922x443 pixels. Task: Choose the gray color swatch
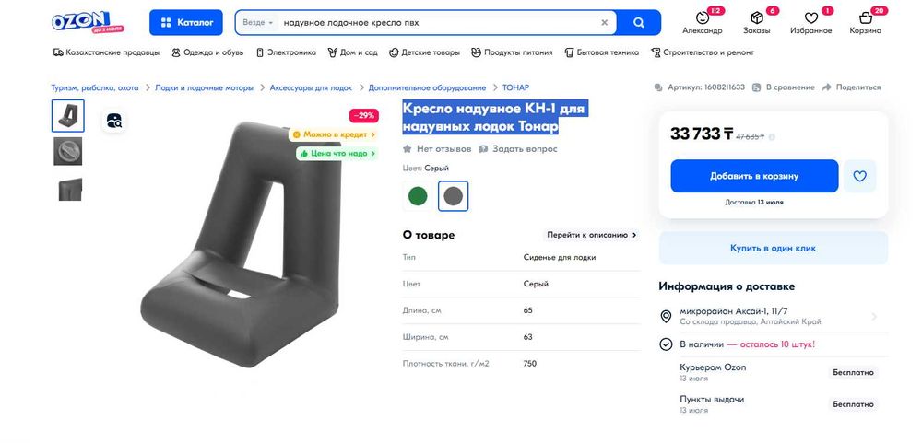pyautogui.click(x=454, y=196)
